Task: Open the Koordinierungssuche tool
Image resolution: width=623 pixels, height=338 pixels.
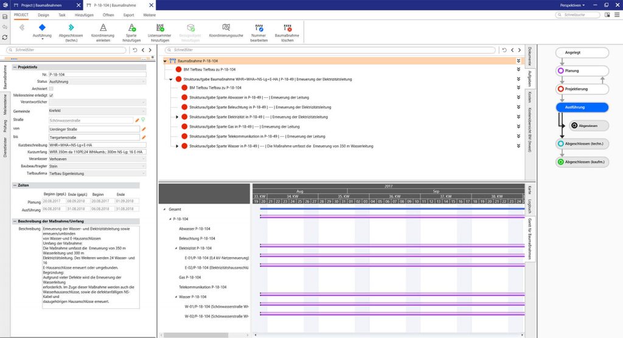Action: tap(226, 28)
